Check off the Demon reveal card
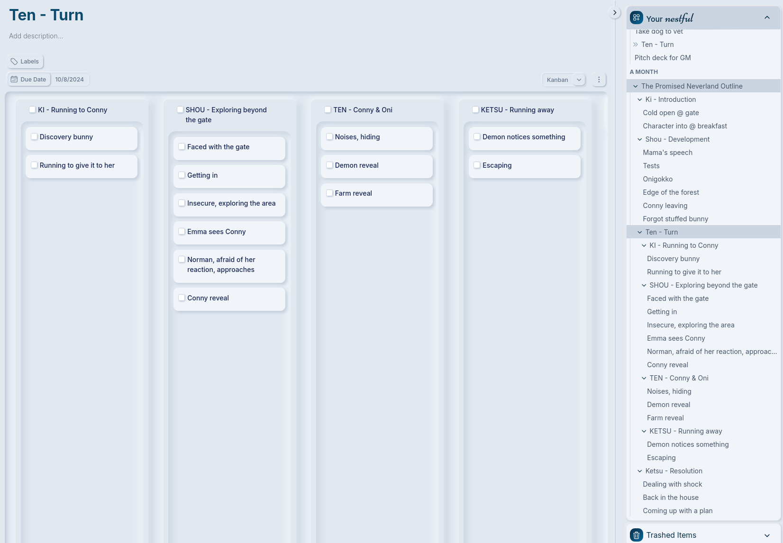Viewport: 783px width, 543px height. tap(329, 165)
